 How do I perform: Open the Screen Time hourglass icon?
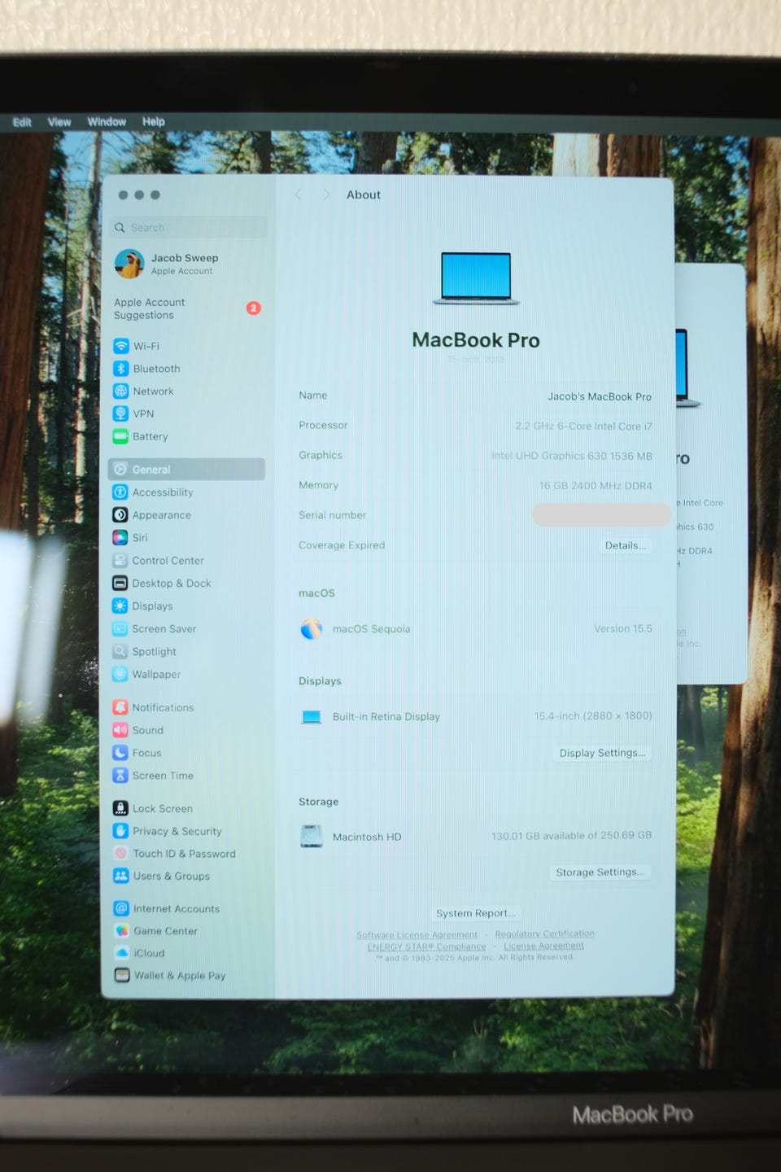120,776
